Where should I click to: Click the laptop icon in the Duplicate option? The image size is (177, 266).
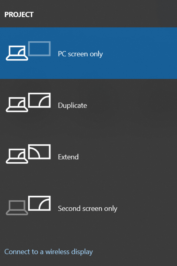[17, 105]
